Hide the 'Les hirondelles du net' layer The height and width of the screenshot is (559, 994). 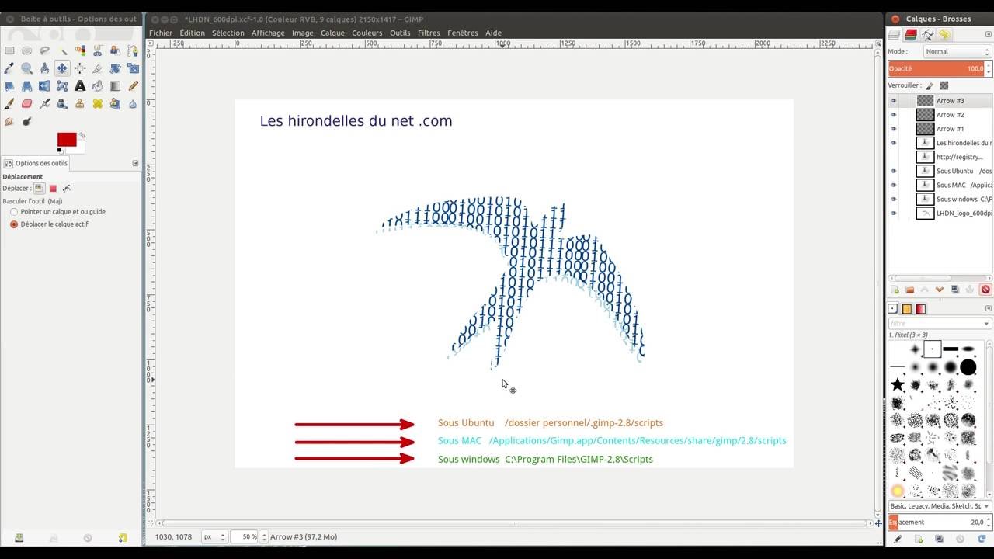tap(893, 143)
